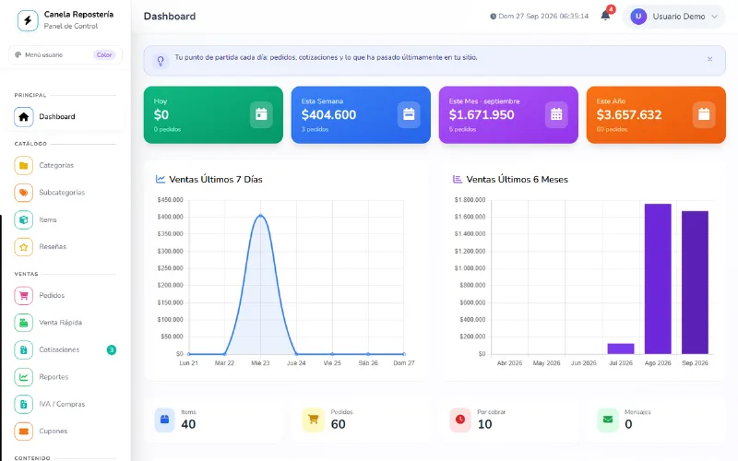
Task: Open Reportes menu item
Action: pyautogui.click(x=65, y=377)
